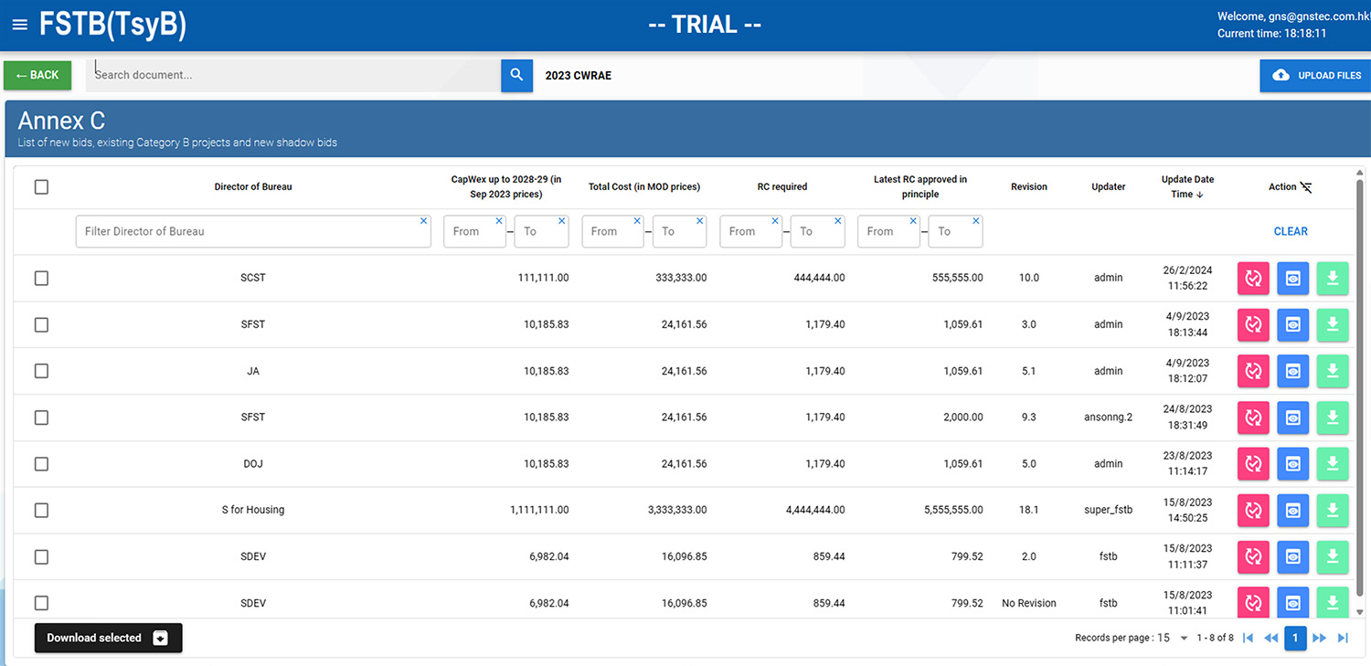Sort by Update Date Time column header
The height and width of the screenshot is (666, 1371).
(x=1187, y=186)
